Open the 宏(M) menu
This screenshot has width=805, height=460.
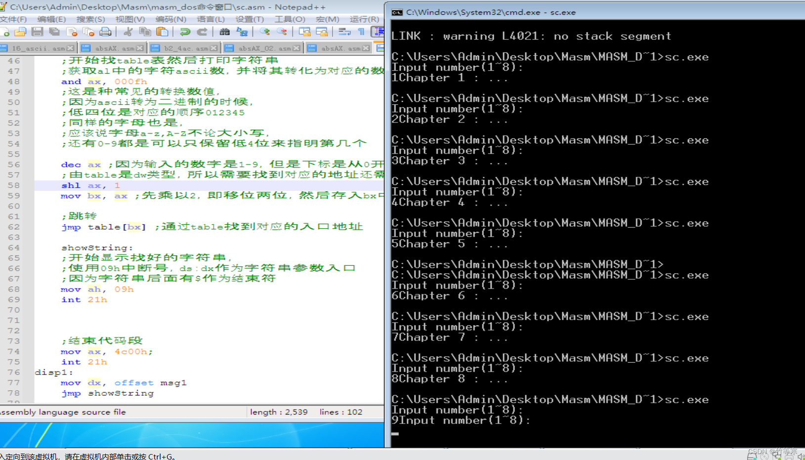point(327,19)
